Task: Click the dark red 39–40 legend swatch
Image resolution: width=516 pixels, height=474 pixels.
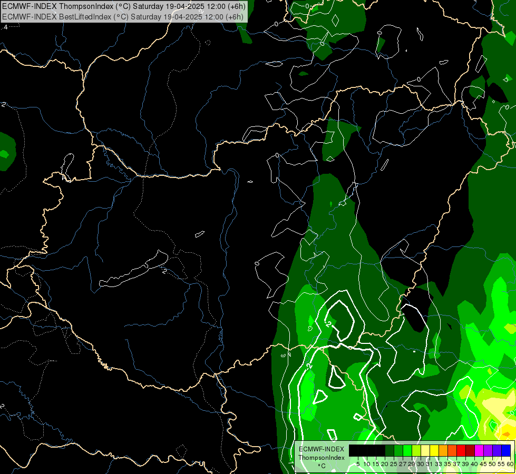Action: click(x=470, y=451)
